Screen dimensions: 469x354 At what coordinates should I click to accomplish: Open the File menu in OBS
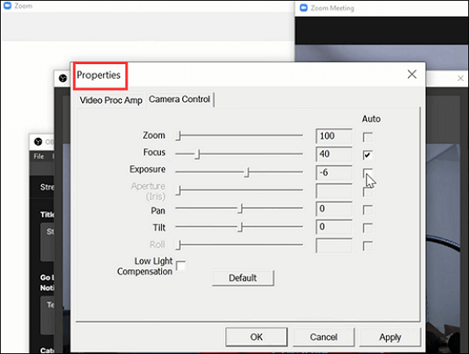[x=38, y=156]
